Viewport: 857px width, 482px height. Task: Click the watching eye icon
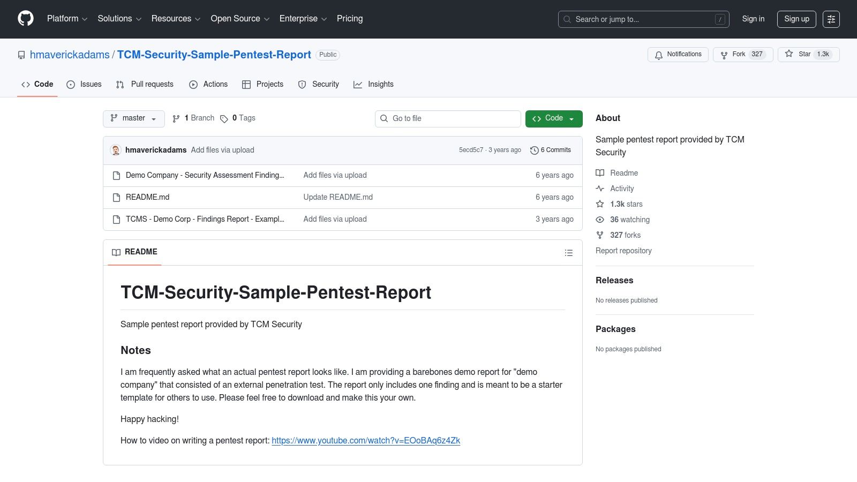[599, 220]
